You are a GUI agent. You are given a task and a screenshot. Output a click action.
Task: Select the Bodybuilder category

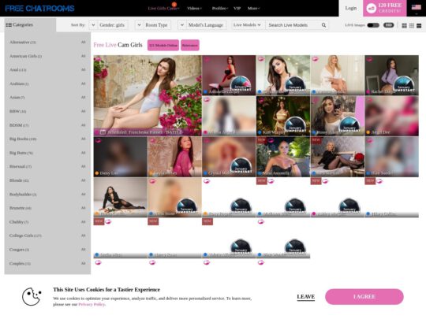coord(23,195)
